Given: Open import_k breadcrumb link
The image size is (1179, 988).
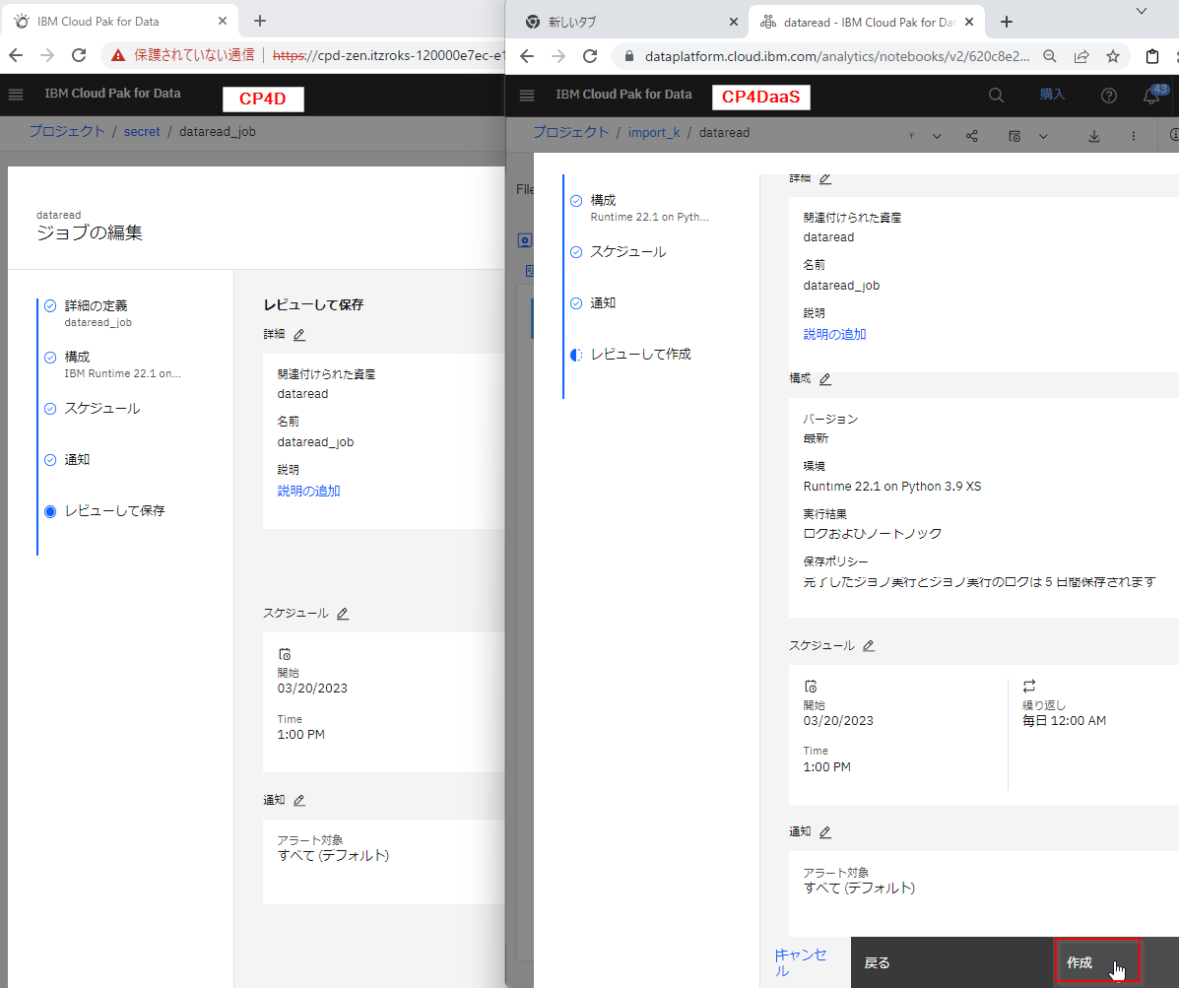Looking at the screenshot, I should [654, 132].
